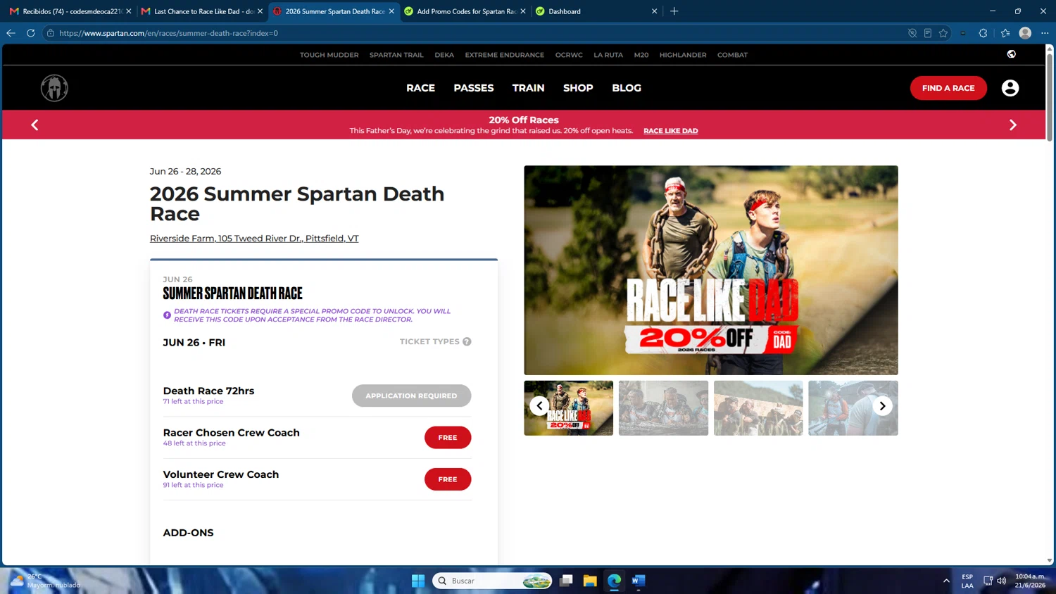Open Edge profile avatar in toolbar

[1026, 33]
